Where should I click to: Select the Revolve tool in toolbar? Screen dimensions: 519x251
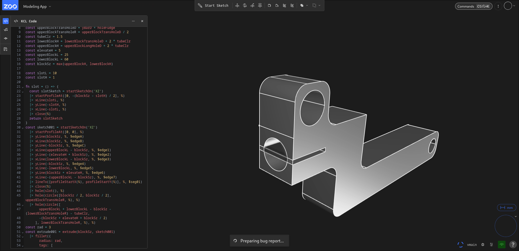click(245, 5)
